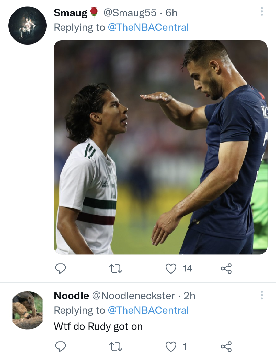Open @TheNBACentral link in Smaug's reply

coord(148,27)
